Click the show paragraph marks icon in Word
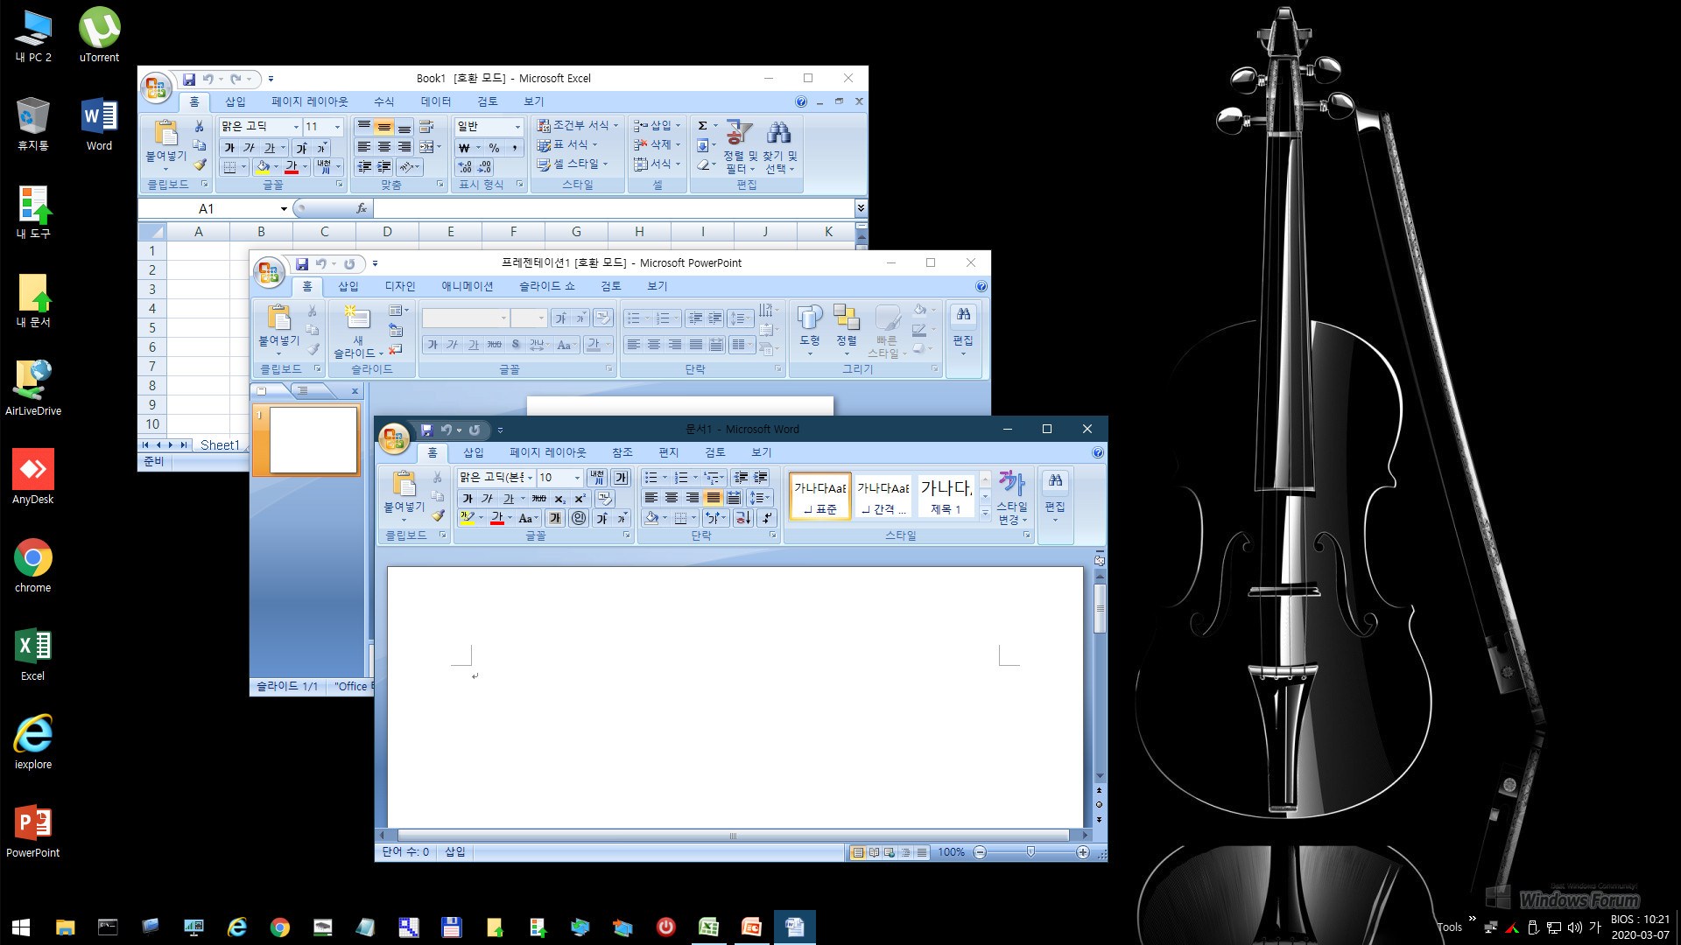The image size is (1681, 945). click(x=766, y=517)
